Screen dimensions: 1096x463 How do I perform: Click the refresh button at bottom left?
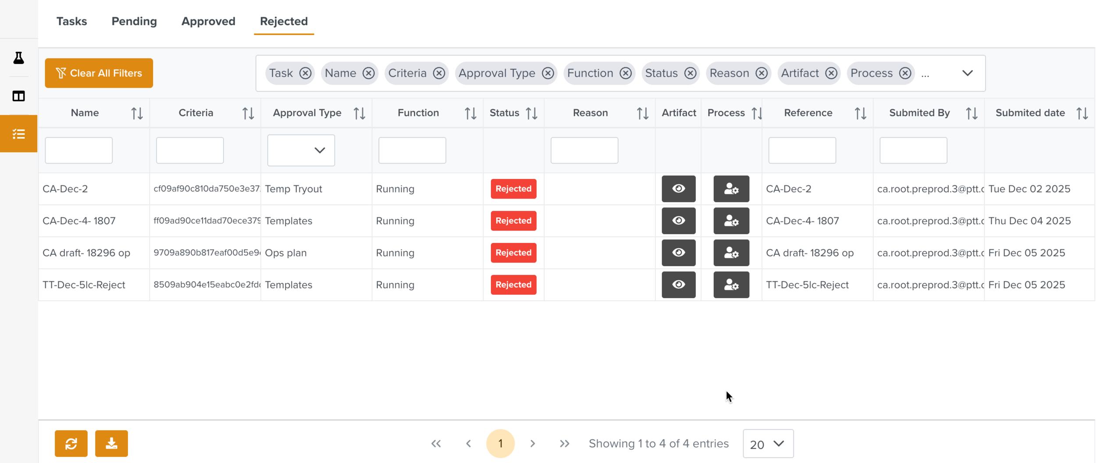click(71, 443)
